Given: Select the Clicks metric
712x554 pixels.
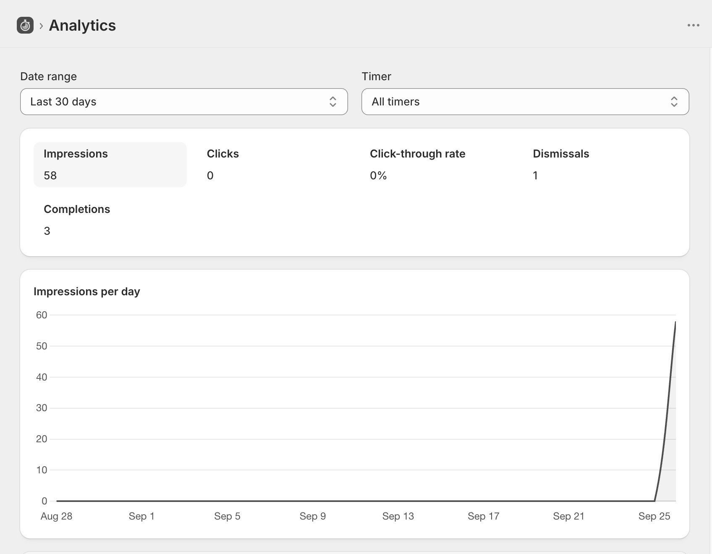Looking at the screenshot, I should click(273, 165).
